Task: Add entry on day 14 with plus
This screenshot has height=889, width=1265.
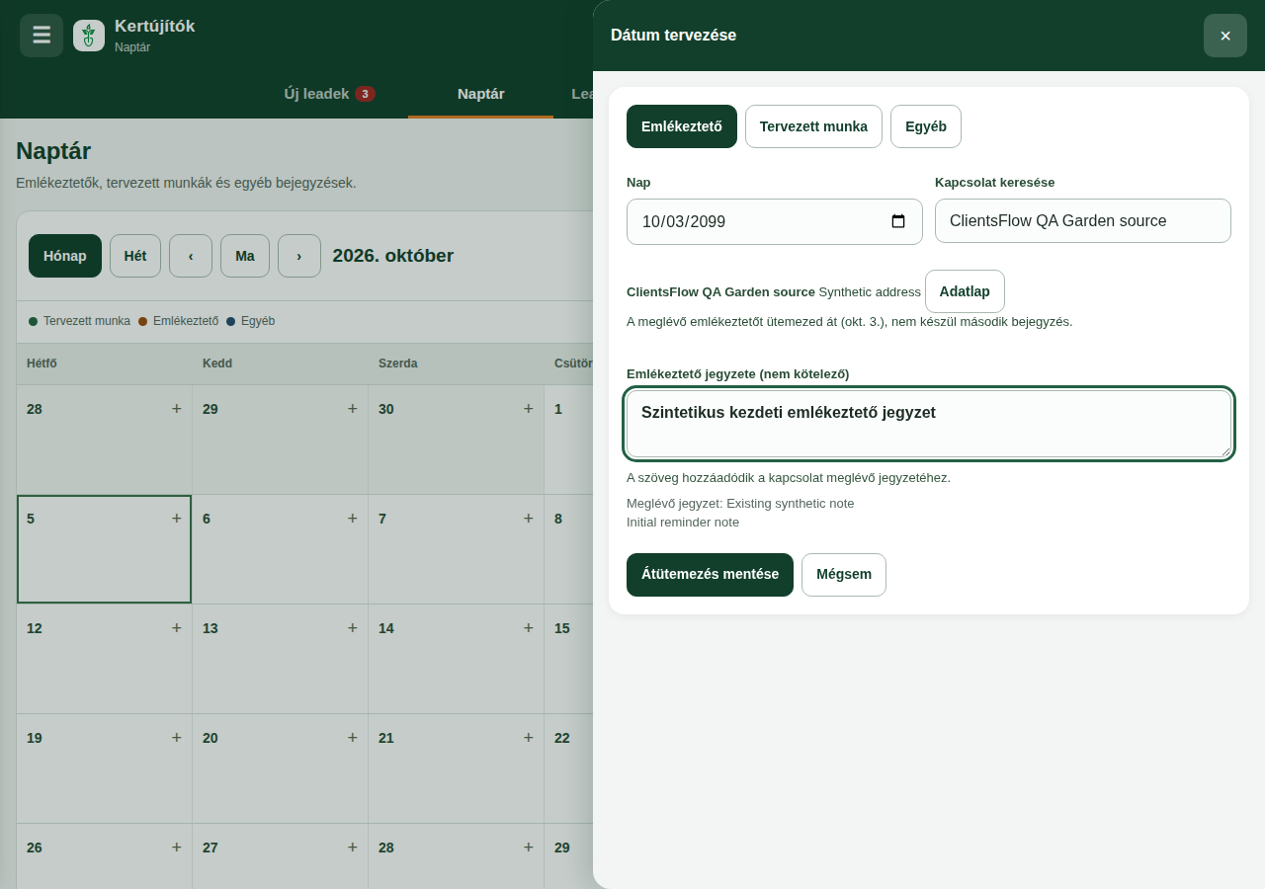Action: 529,627
